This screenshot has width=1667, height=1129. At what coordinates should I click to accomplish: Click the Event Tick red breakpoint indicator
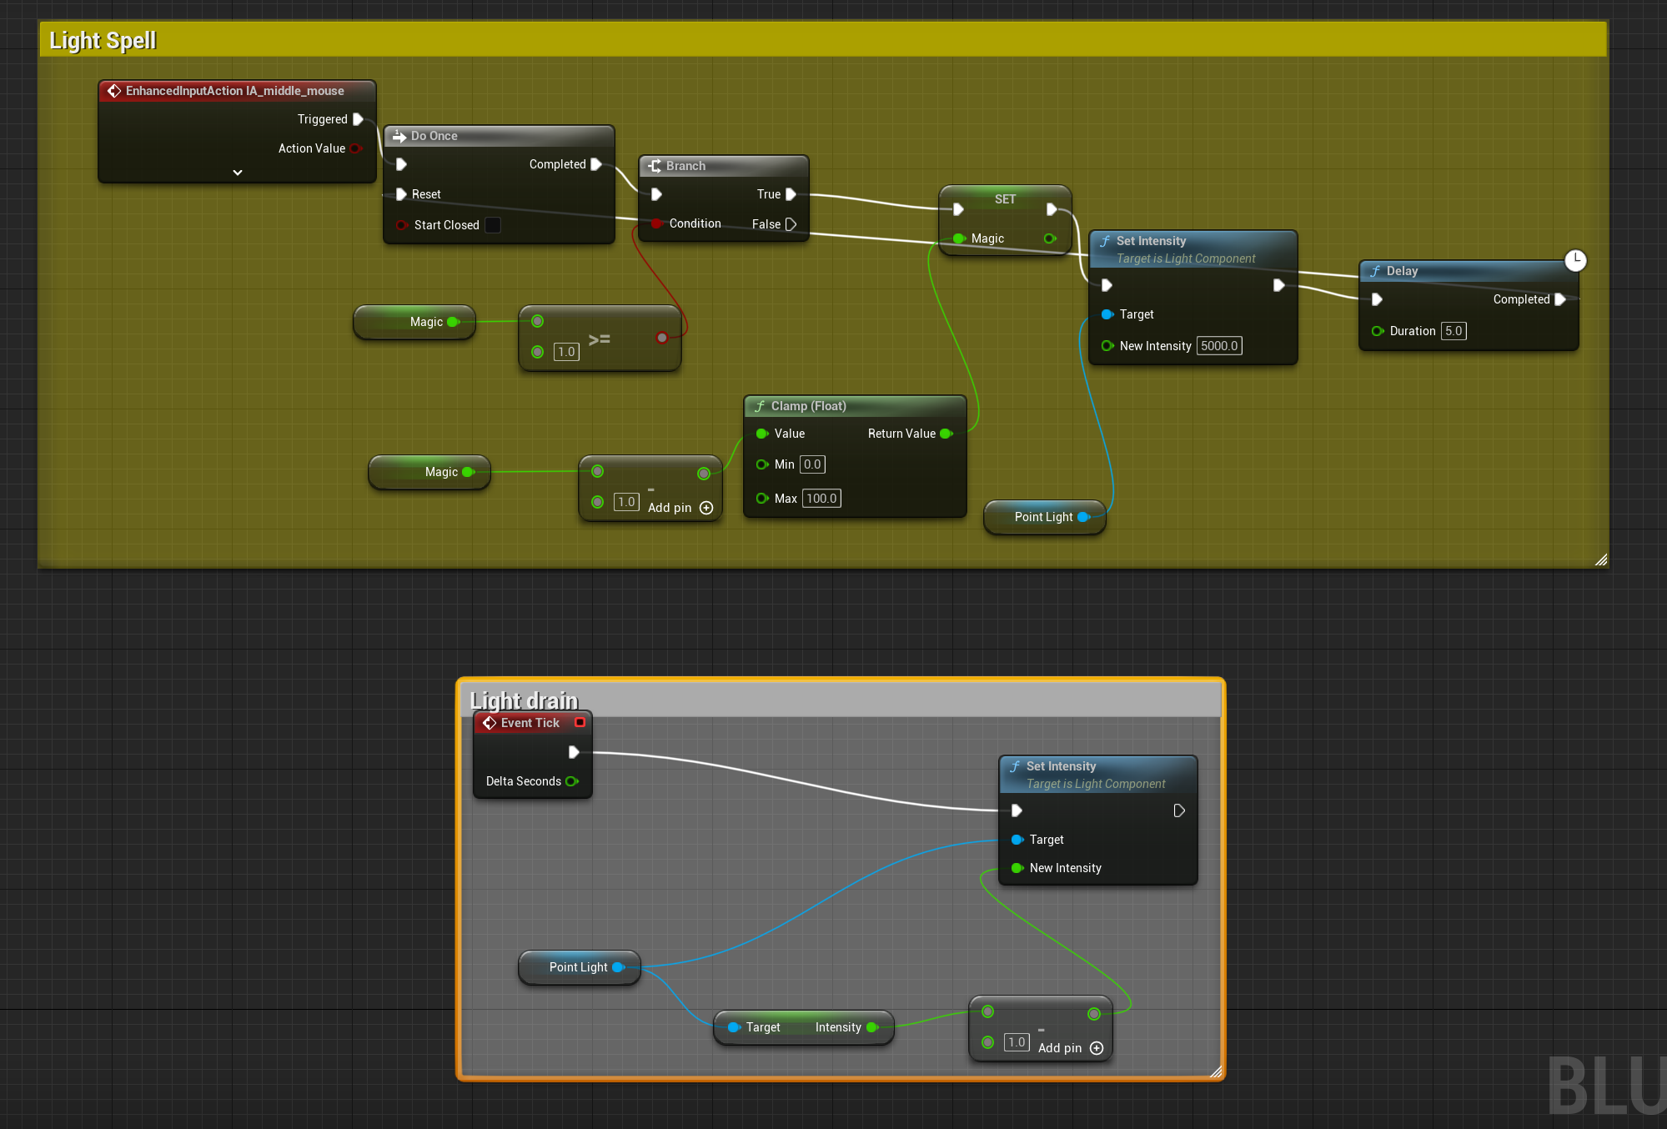(x=580, y=722)
